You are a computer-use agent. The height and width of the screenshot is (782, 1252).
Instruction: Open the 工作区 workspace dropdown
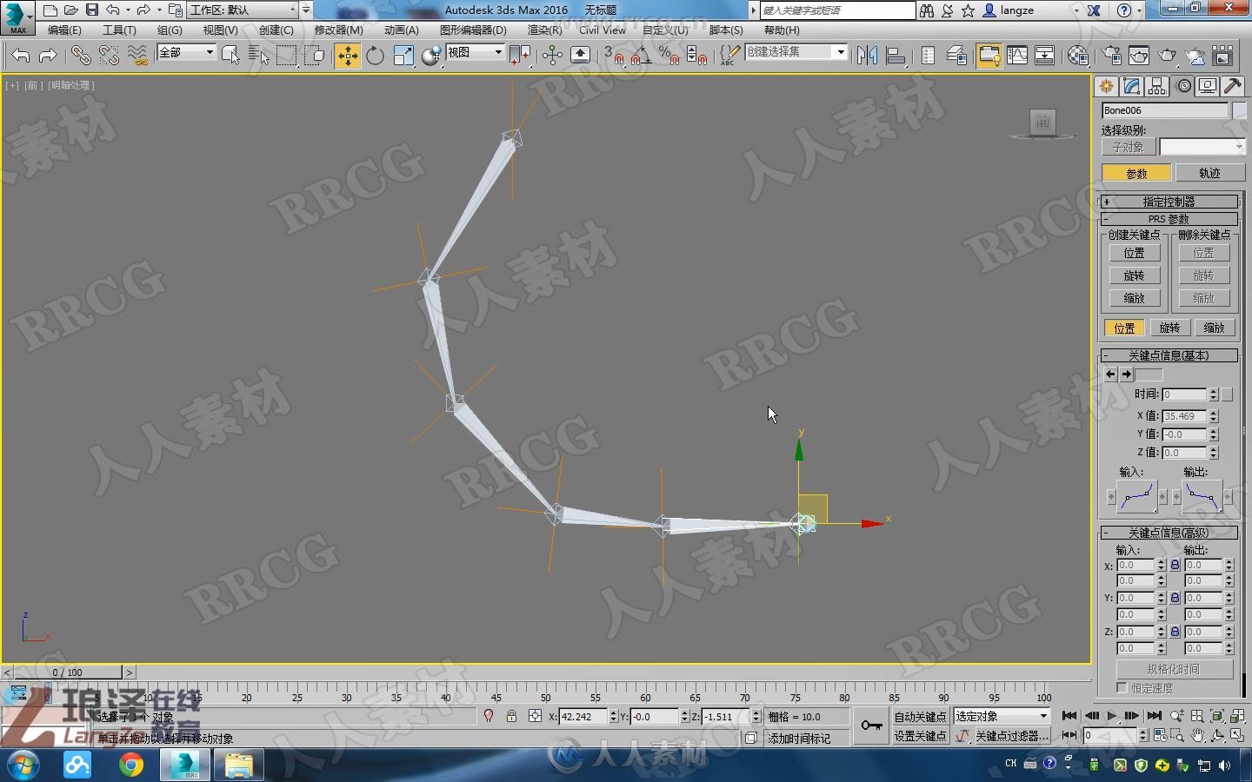[243, 10]
